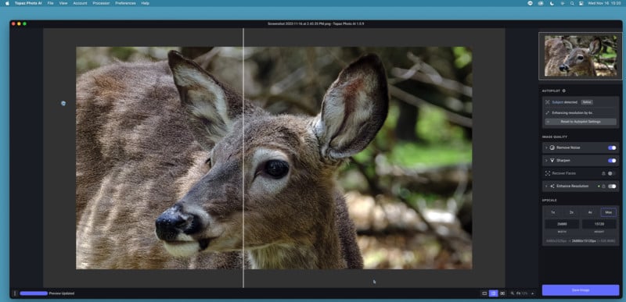The image size is (626, 302).
Task: Open Control Center in the menu bar
Action: [581, 3]
